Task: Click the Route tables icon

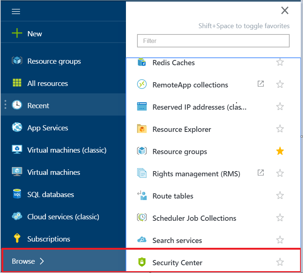Action: [142, 195]
